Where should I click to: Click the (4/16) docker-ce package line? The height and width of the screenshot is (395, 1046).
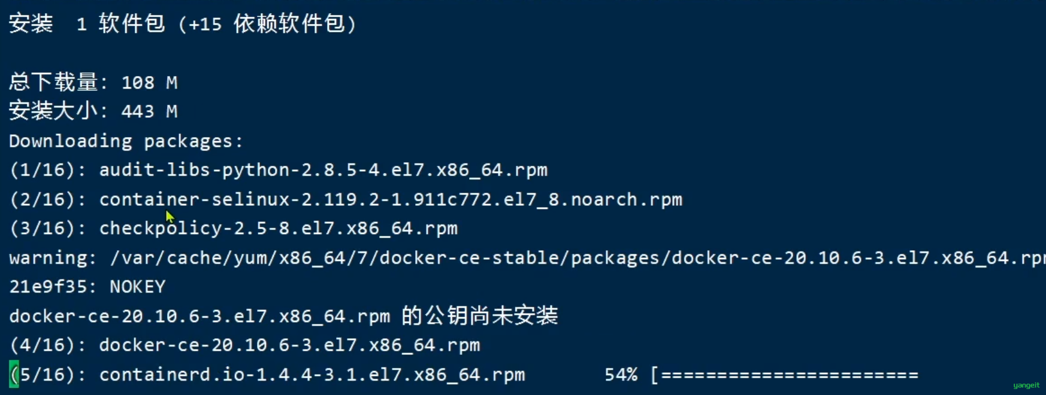[244, 345]
